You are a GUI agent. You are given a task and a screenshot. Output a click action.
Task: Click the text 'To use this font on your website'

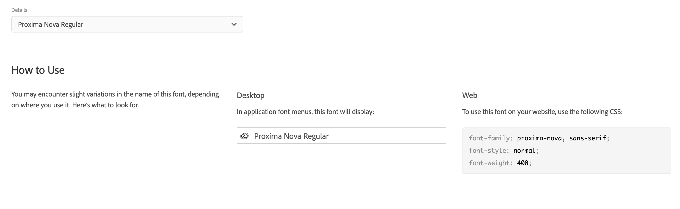509,112
